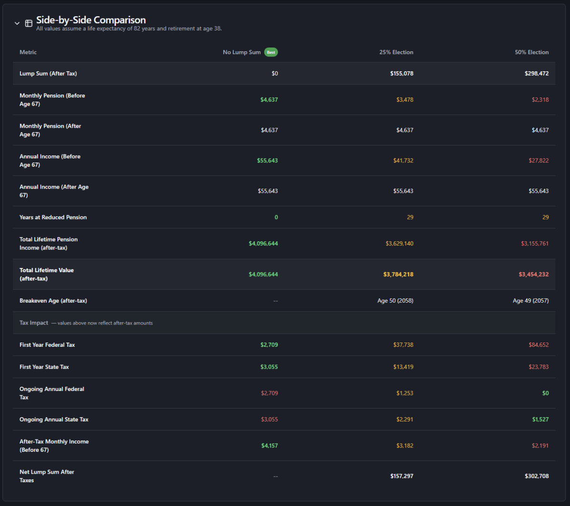Select the green 0 years value
The width and height of the screenshot is (570, 506).
276,217
